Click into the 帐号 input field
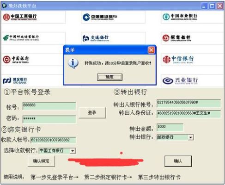 click(49, 106)
